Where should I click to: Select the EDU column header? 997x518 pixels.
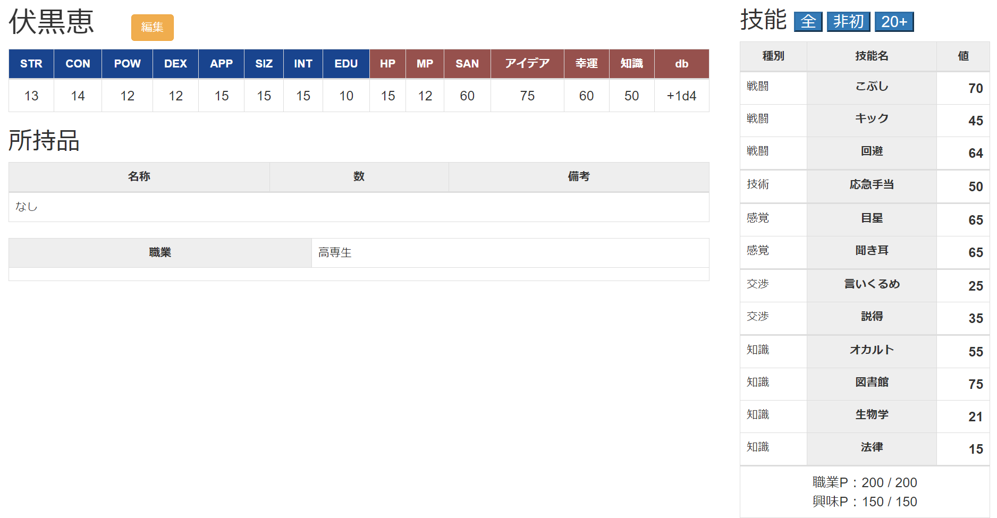click(x=347, y=64)
